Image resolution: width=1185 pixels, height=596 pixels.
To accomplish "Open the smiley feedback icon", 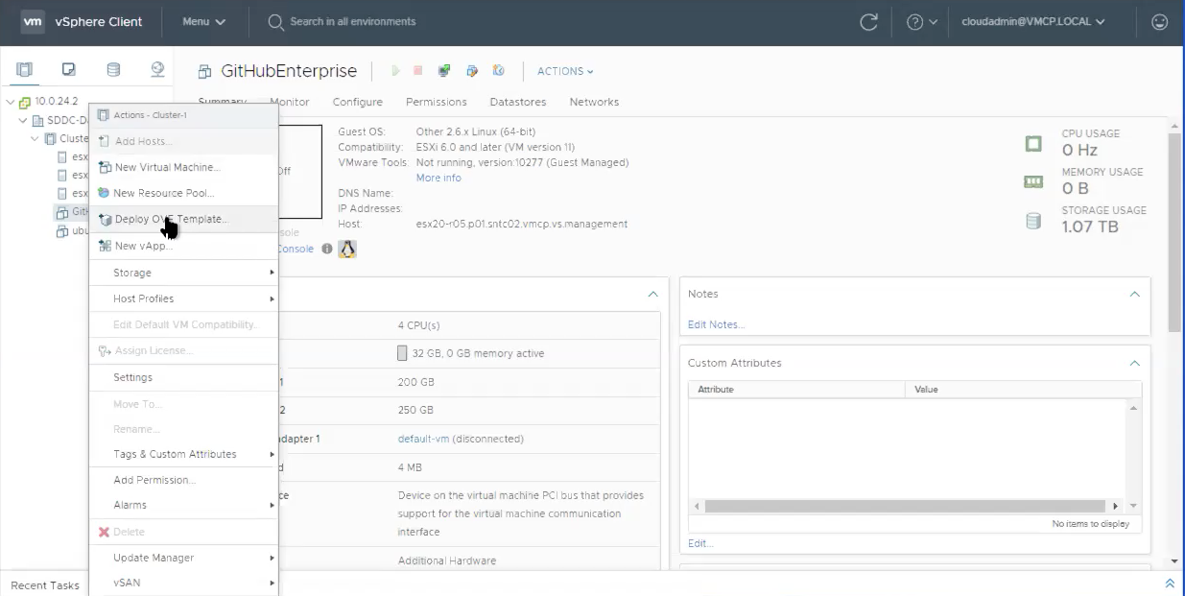I will pos(1159,21).
